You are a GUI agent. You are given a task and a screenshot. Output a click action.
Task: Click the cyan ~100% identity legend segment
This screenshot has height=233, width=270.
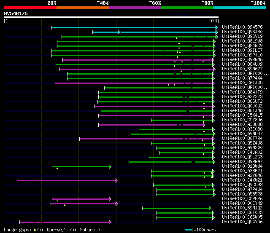240,8
